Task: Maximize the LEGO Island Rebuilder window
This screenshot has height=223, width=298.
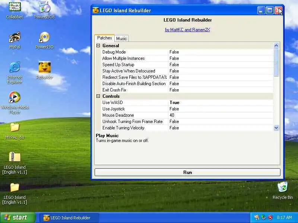Action: (x=269, y=10)
